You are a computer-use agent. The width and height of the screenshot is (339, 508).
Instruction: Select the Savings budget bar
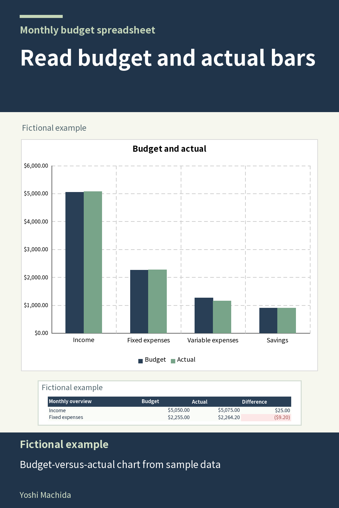coord(268,320)
